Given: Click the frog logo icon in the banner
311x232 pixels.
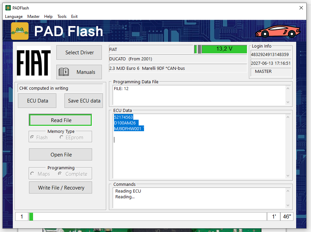Looking at the screenshot, I should coord(20,31).
